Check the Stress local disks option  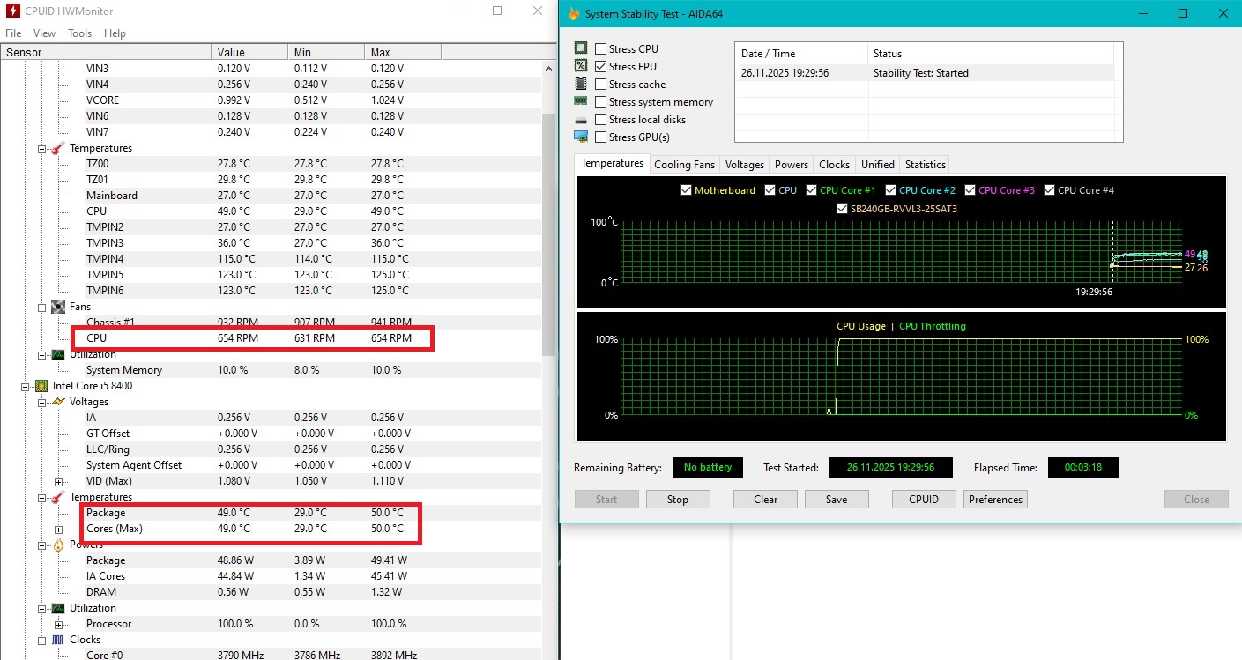(601, 120)
